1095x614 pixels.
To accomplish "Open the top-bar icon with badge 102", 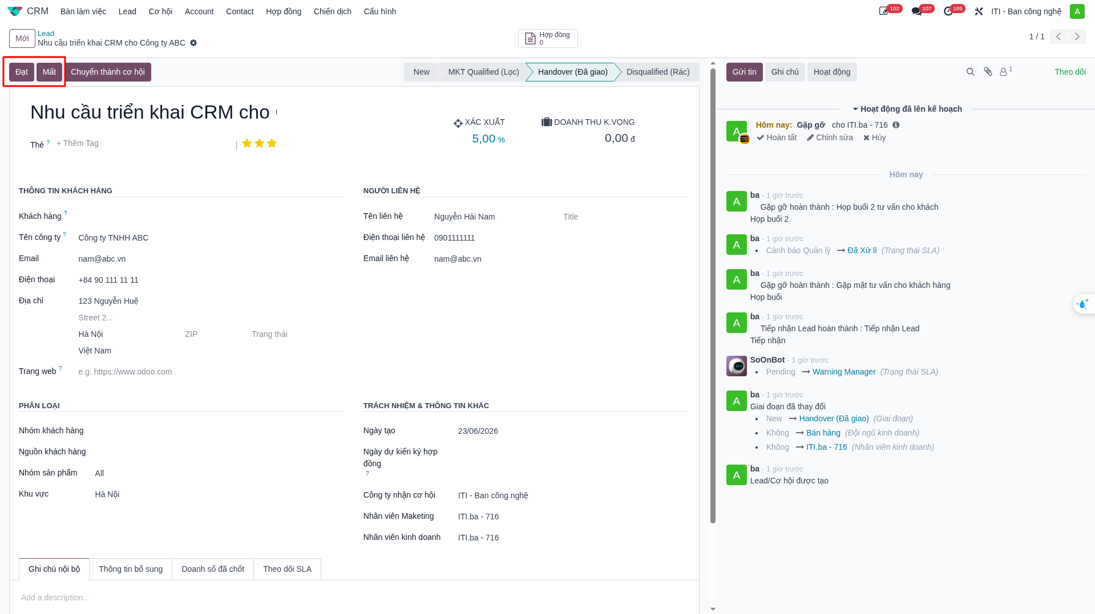I will [x=884, y=11].
